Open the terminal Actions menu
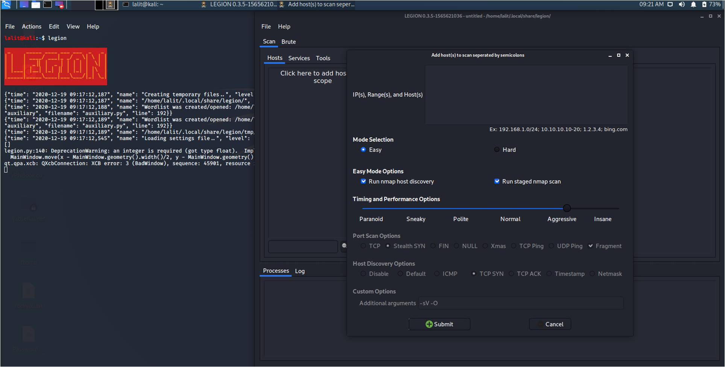725x367 pixels. coord(32,27)
